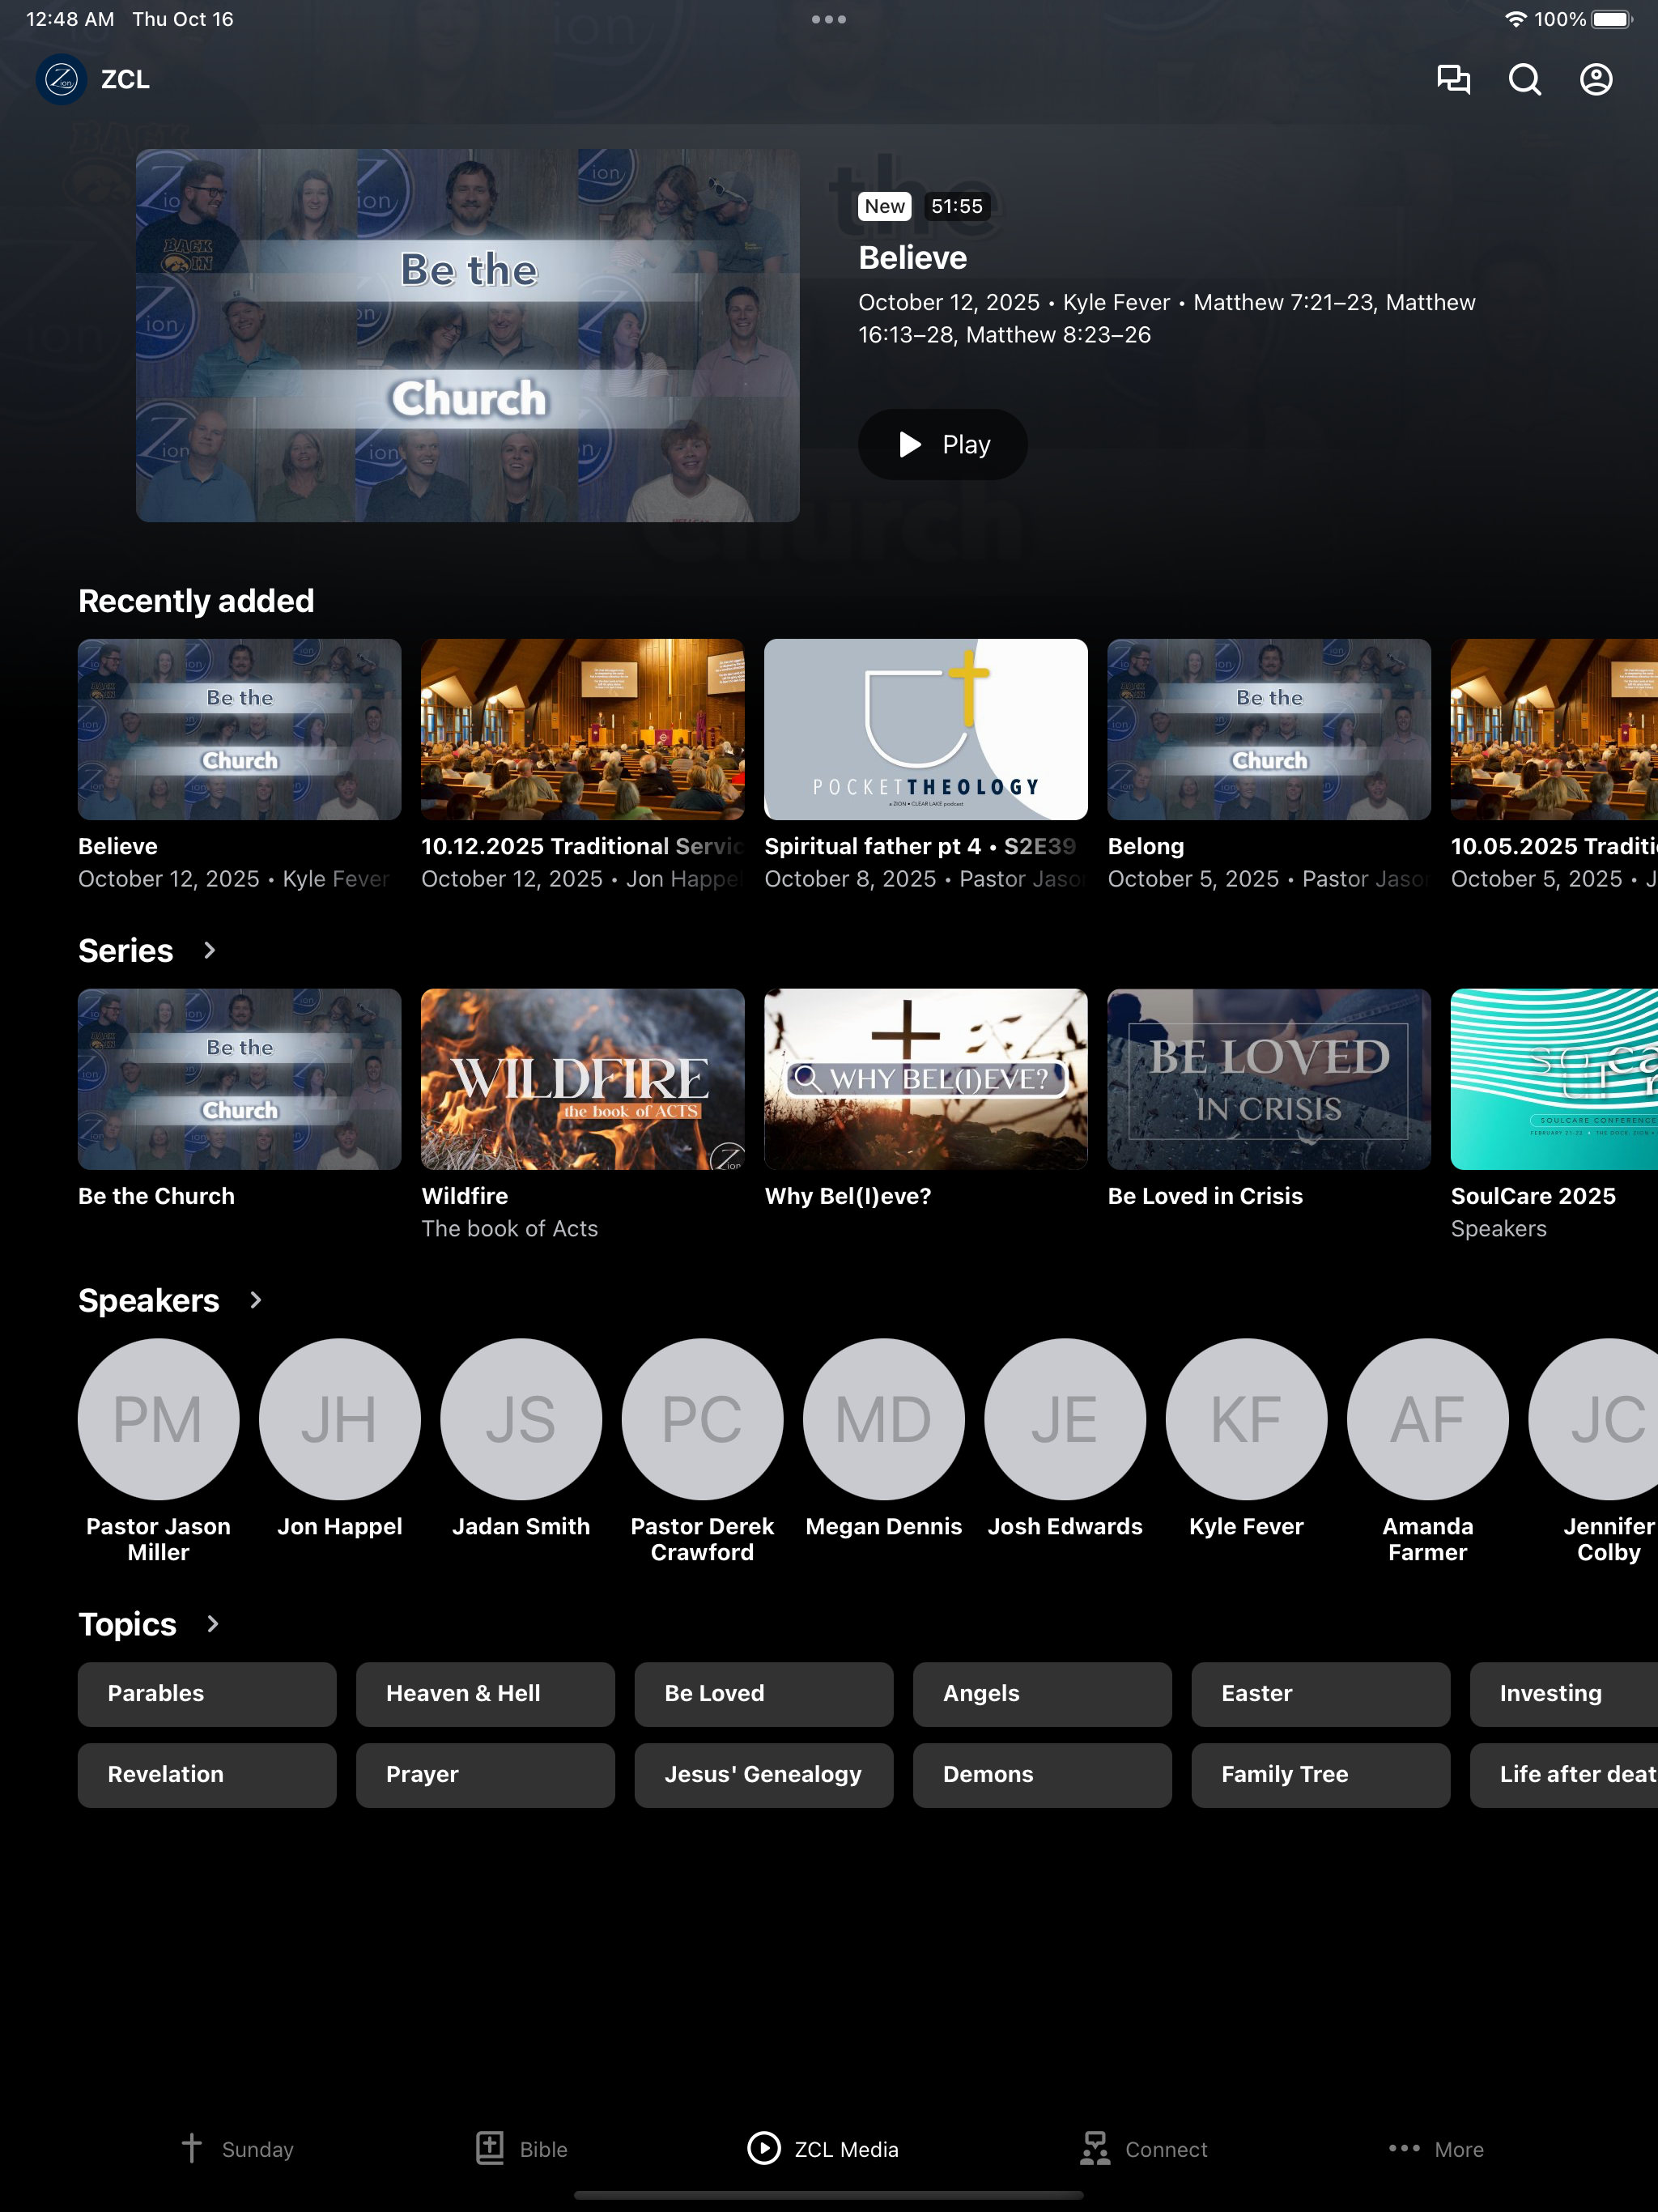
Task: Choose the Life after death topic
Action: (x=1564, y=1775)
